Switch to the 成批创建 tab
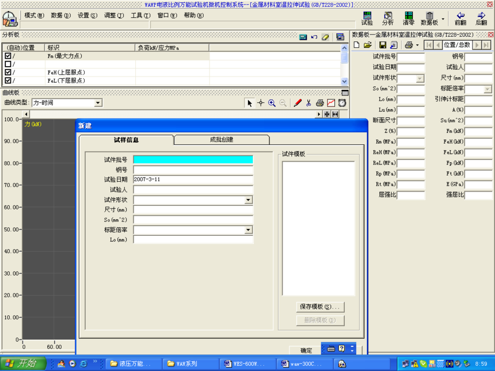The height and width of the screenshot is (371, 495). 222,140
